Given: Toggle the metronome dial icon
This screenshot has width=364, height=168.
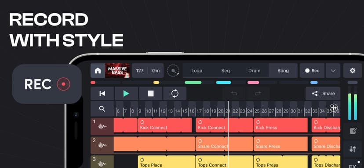Looking at the screenshot, I should (173, 71).
